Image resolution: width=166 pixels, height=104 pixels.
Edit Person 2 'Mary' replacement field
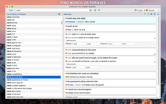tap(115, 44)
